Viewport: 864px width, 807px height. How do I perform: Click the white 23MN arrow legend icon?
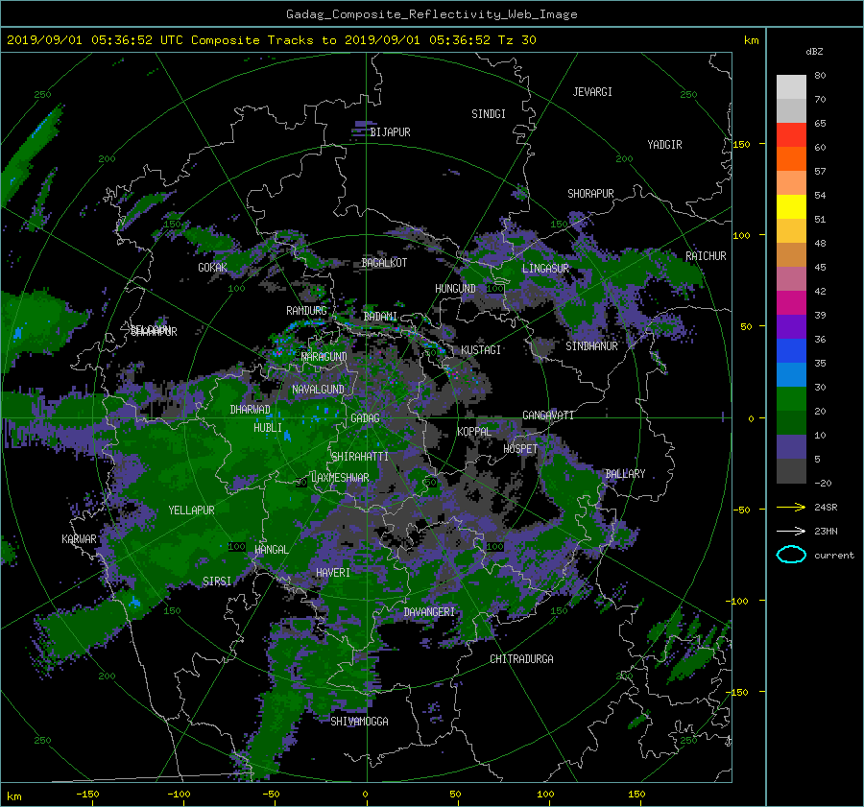pos(791,531)
